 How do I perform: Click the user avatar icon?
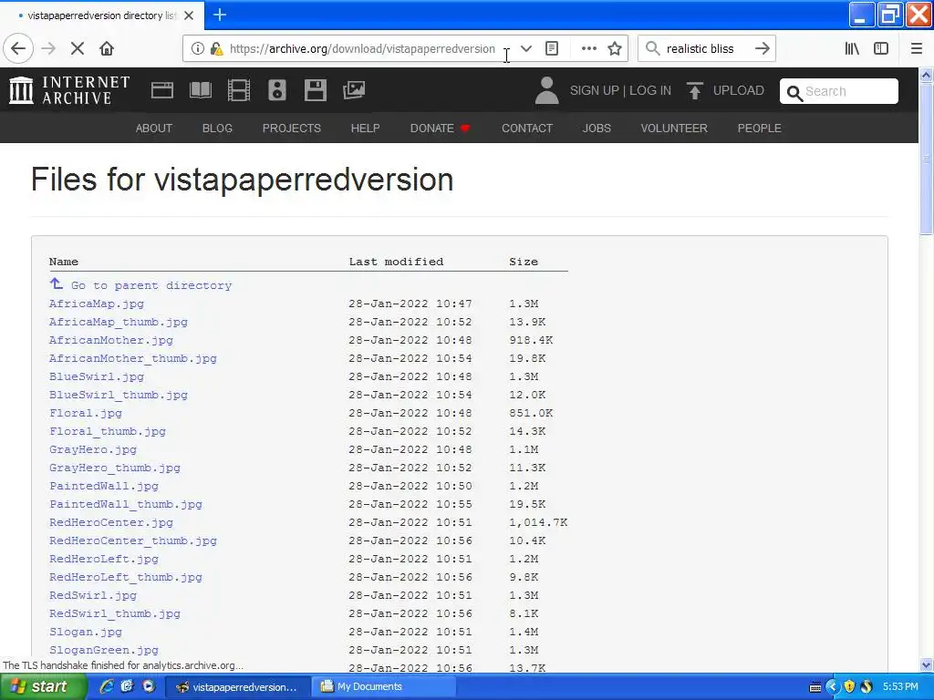(547, 90)
